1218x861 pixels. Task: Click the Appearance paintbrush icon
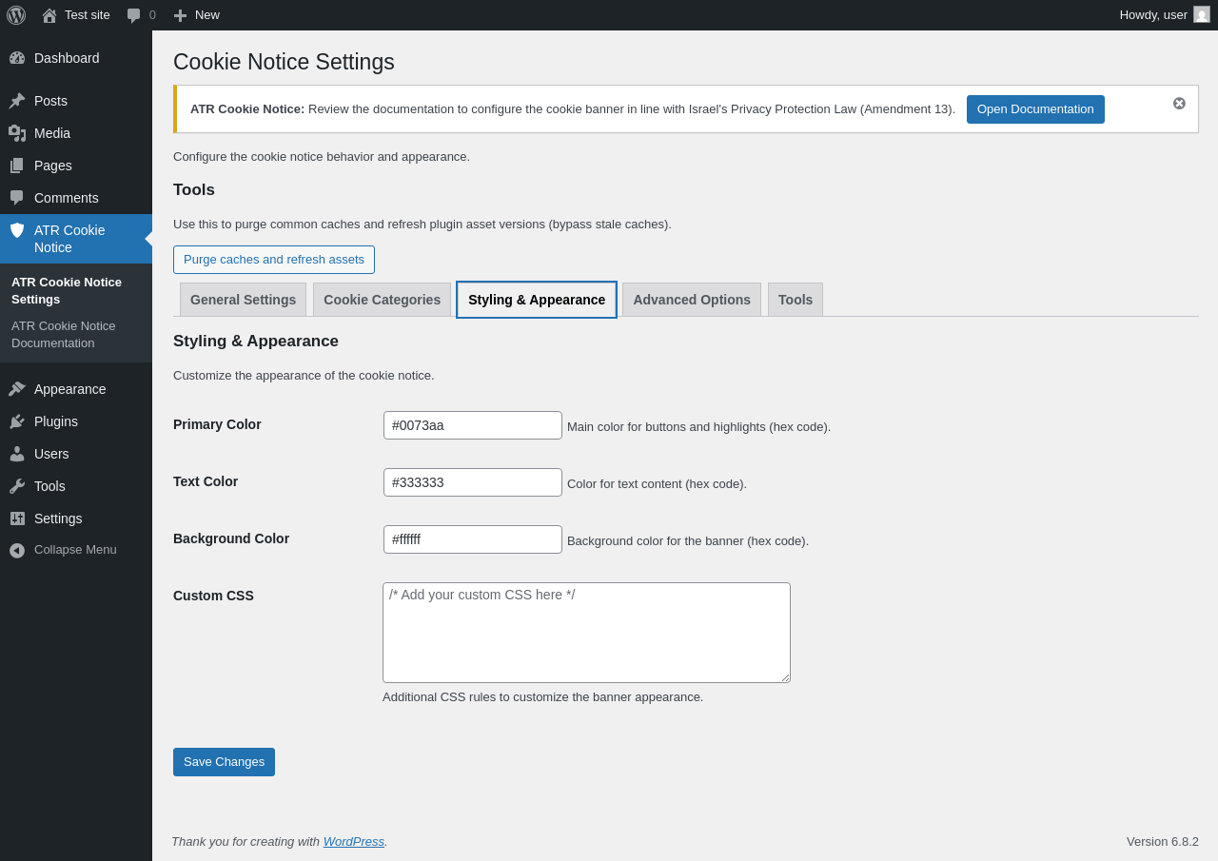click(17, 389)
